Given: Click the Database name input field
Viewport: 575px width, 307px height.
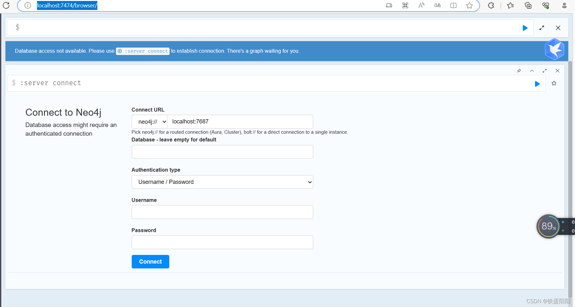Looking at the screenshot, I should tap(222, 152).
